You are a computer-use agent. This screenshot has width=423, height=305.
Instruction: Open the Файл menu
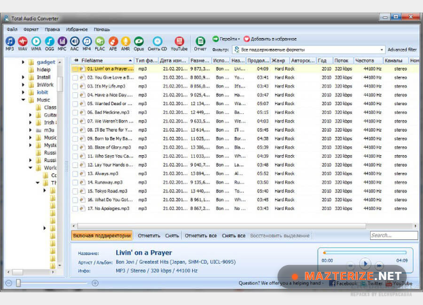(x=12, y=29)
